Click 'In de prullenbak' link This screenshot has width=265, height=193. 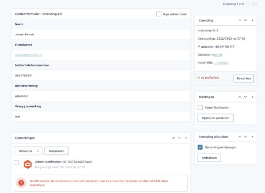209,78
